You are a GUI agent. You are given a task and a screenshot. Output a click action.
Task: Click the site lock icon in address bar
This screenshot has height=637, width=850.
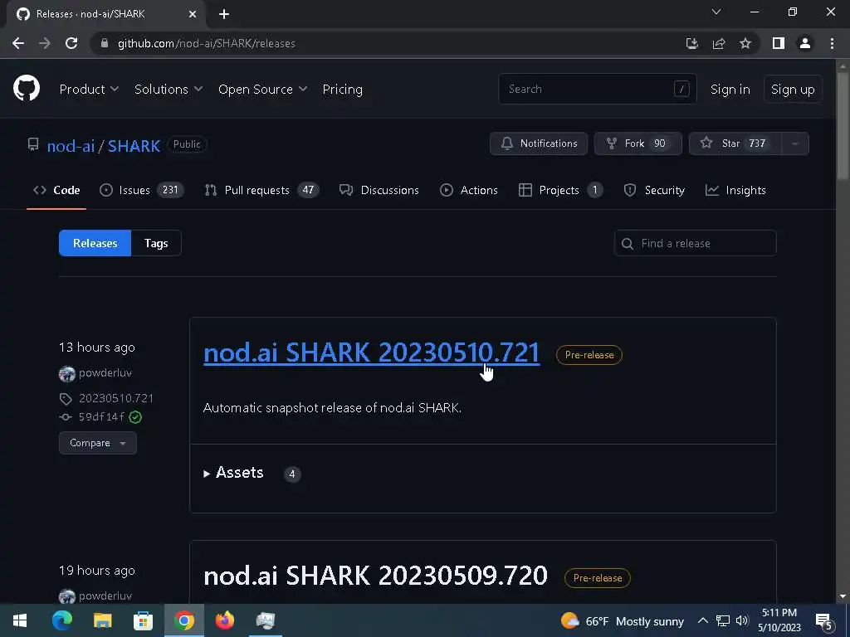click(x=105, y=43)
